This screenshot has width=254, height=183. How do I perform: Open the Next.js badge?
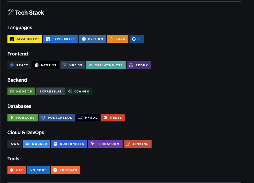pos(46,65)
